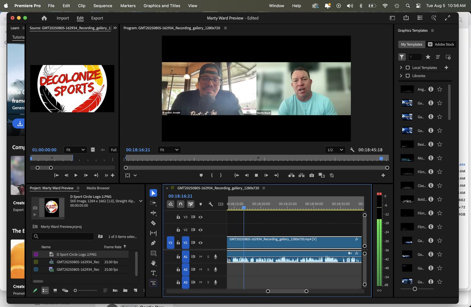Select the Slip tool
The height and width of the screenshot is (307, 471).
coord(153,233)
